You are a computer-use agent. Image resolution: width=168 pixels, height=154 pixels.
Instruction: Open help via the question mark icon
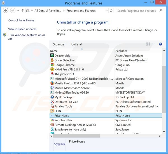coord(160,44)
